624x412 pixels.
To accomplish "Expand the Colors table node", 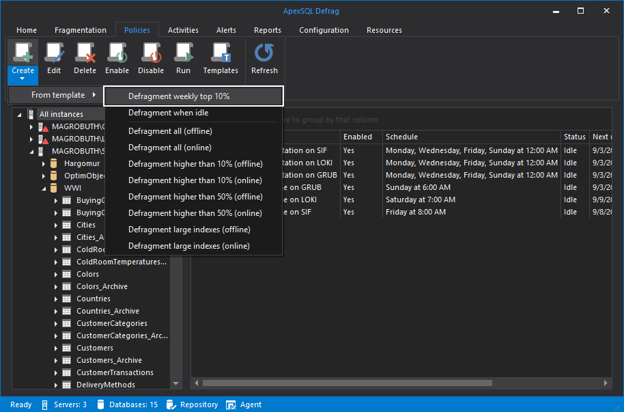I will (x=56, y=275).
